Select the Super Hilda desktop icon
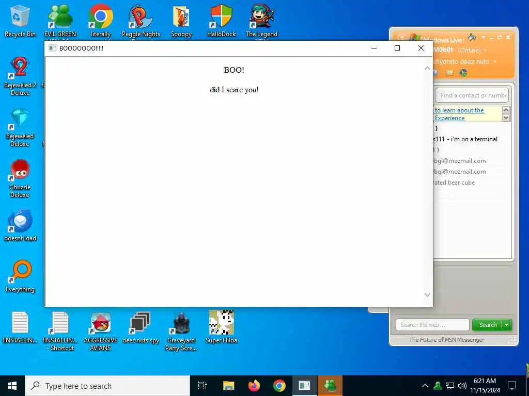Viewport: 529px width, 396px height. [221, 326]
